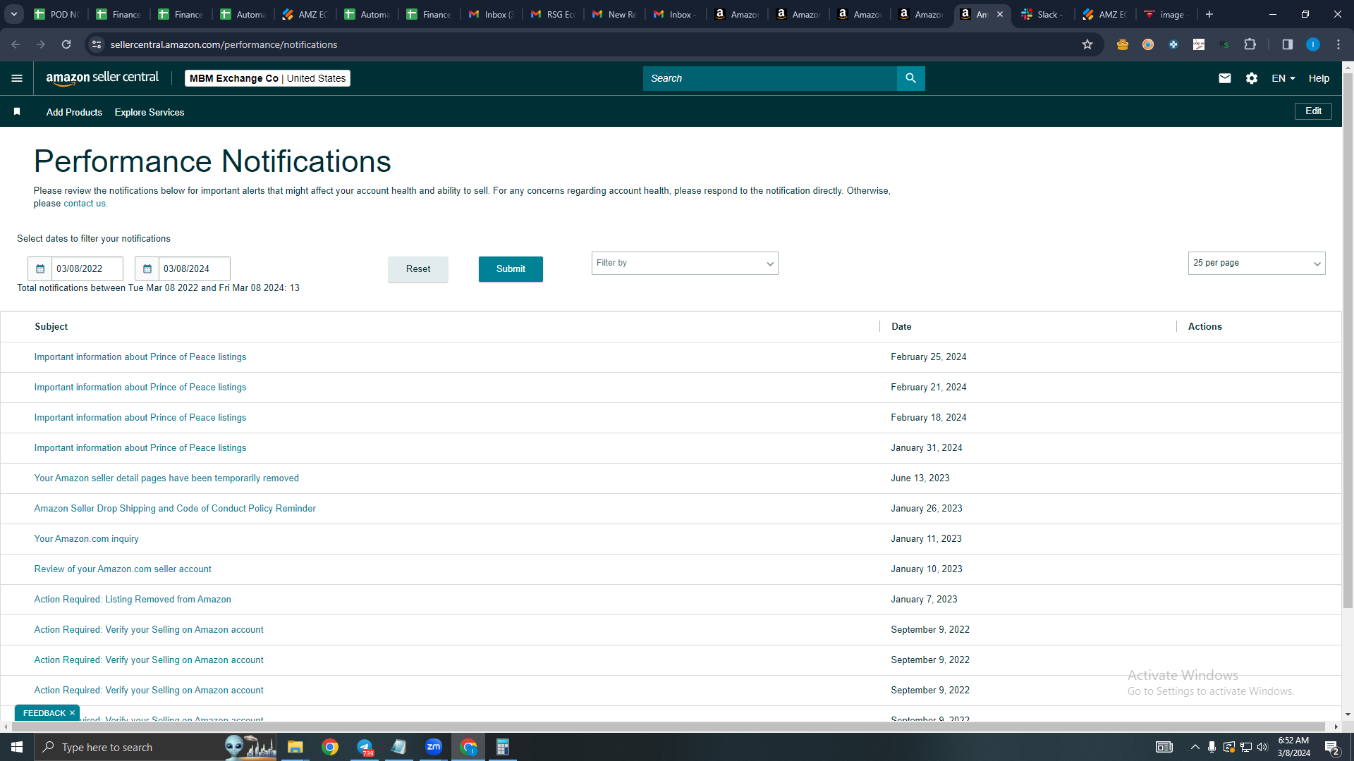The image size is (1354, 761).
Task: Click the blue cross extension icon
Action: click(1173, 44)
